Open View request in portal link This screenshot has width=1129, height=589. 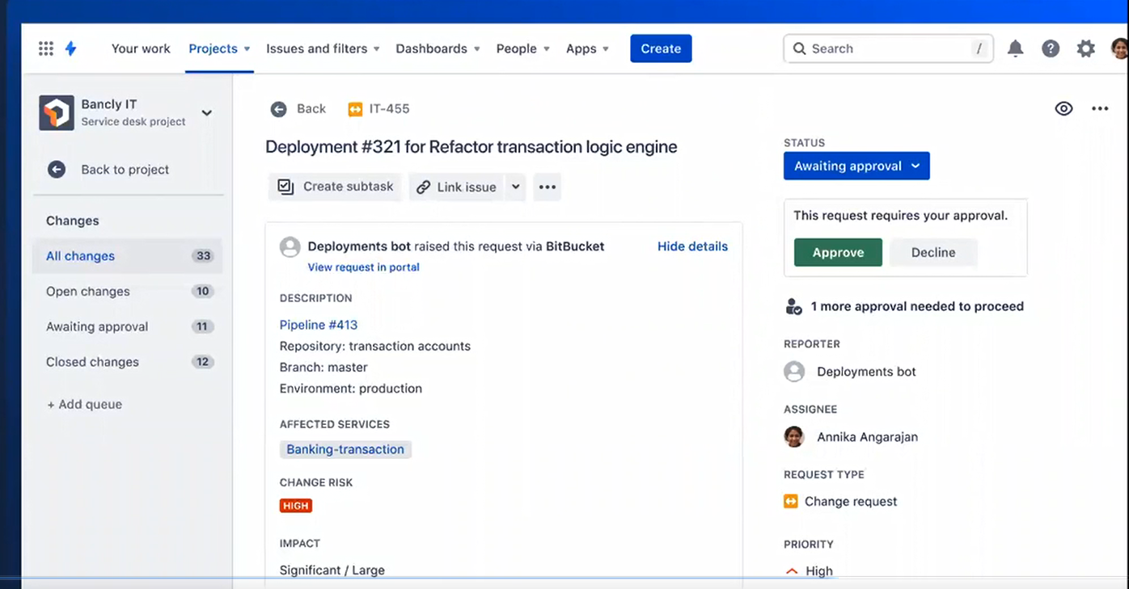click(364, 267)
